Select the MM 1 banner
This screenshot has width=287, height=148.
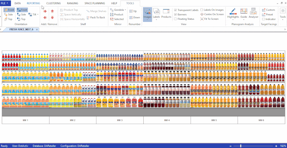[25, 120]
